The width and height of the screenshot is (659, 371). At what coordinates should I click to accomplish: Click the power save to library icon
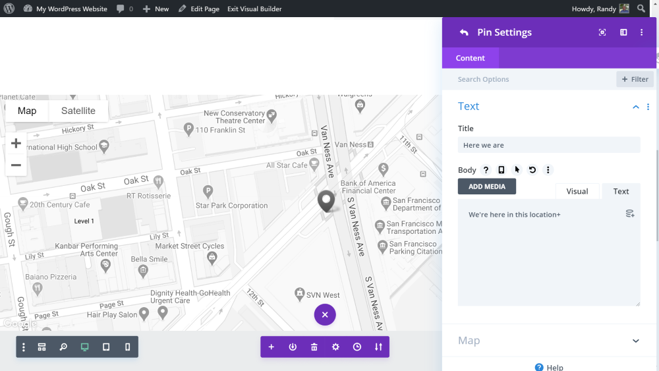pos(293,347)
